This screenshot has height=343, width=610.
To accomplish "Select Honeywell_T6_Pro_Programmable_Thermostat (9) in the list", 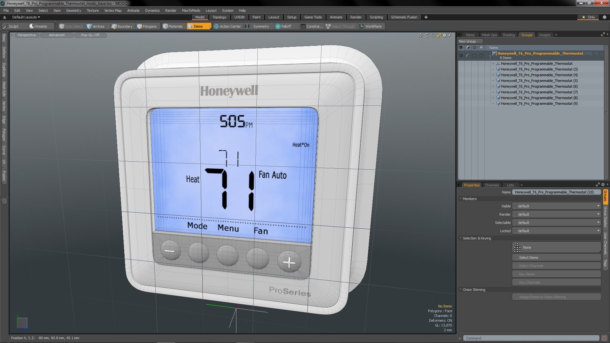I will tap(539, 104).
